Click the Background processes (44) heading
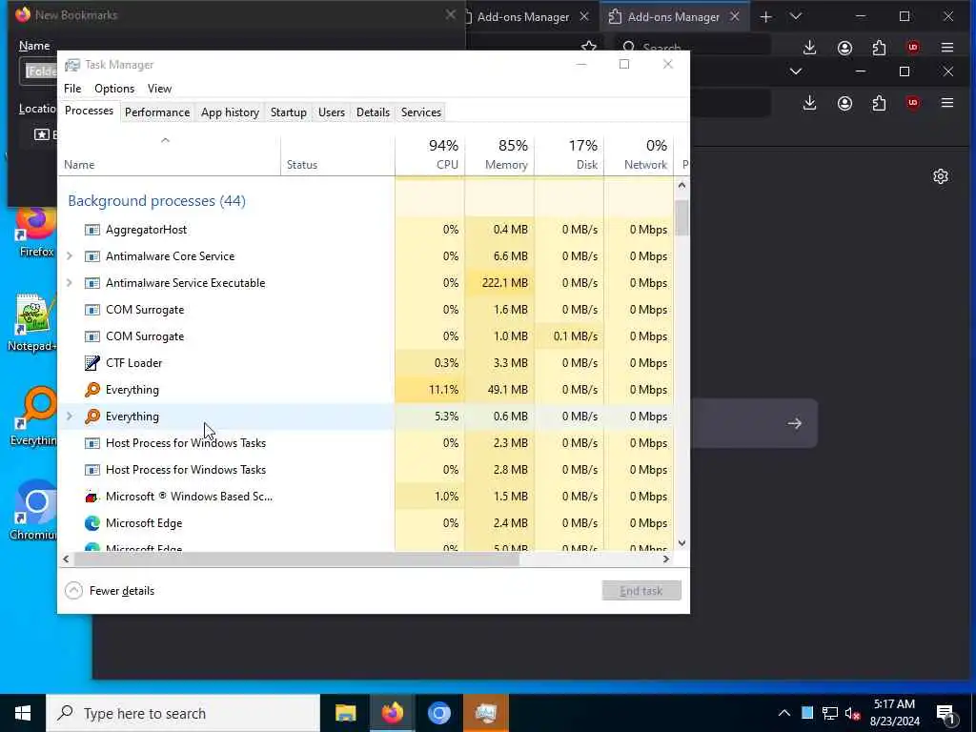The image size is (976, 732). [x=157, y=201]
